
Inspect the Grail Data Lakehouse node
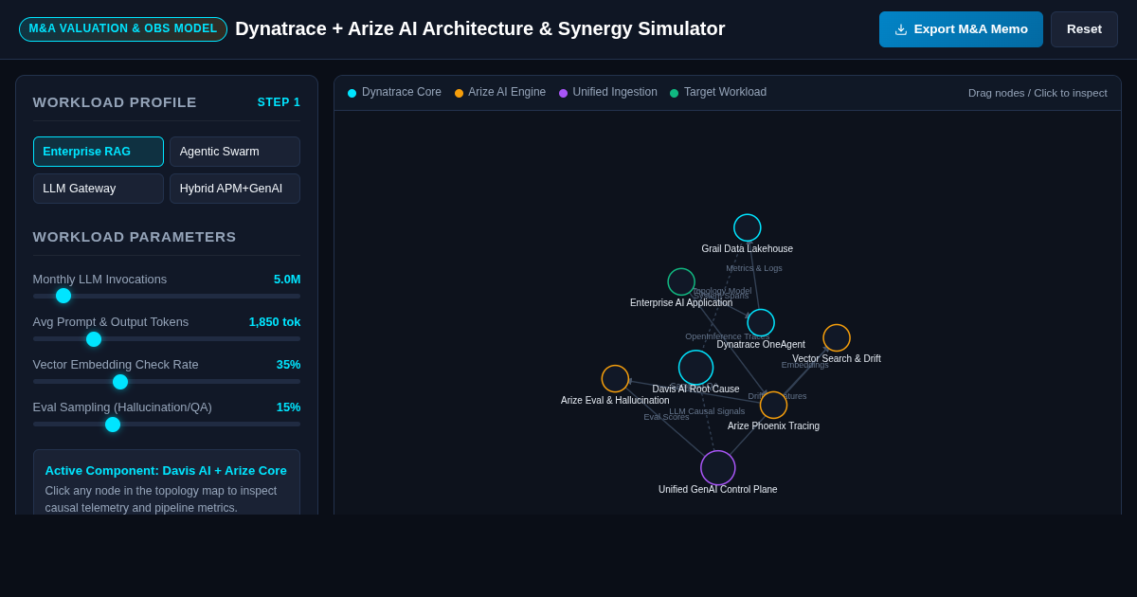(748, 227)
